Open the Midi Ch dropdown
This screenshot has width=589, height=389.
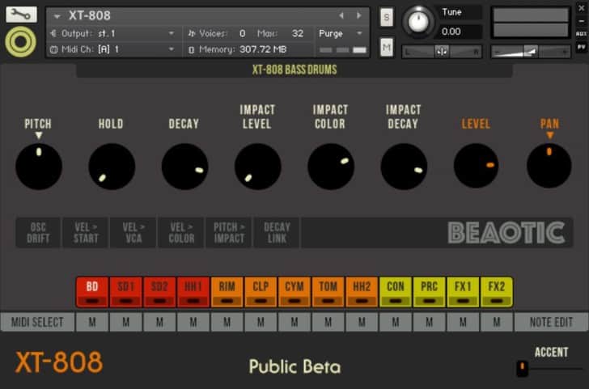(x=112, y=49)
